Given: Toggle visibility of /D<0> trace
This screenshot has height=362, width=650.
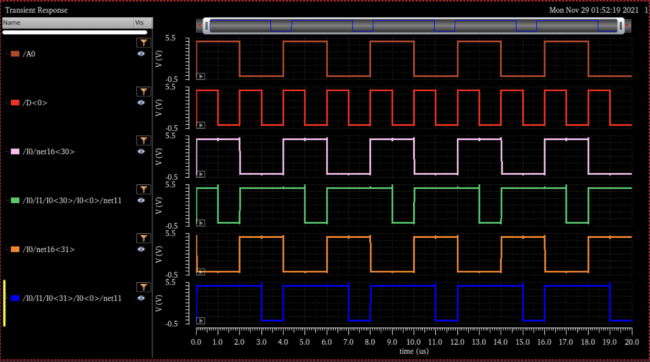Looking at the screenshot, I should coord(141,103).
